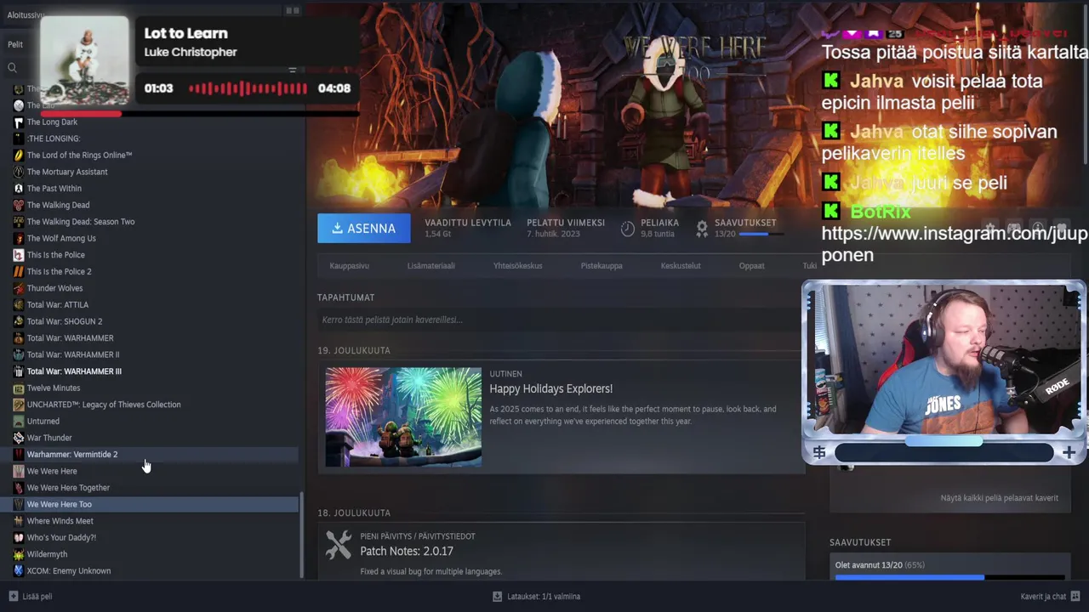Click the red song progress bar under album art

pyautogui.click(x=81, y=113)
